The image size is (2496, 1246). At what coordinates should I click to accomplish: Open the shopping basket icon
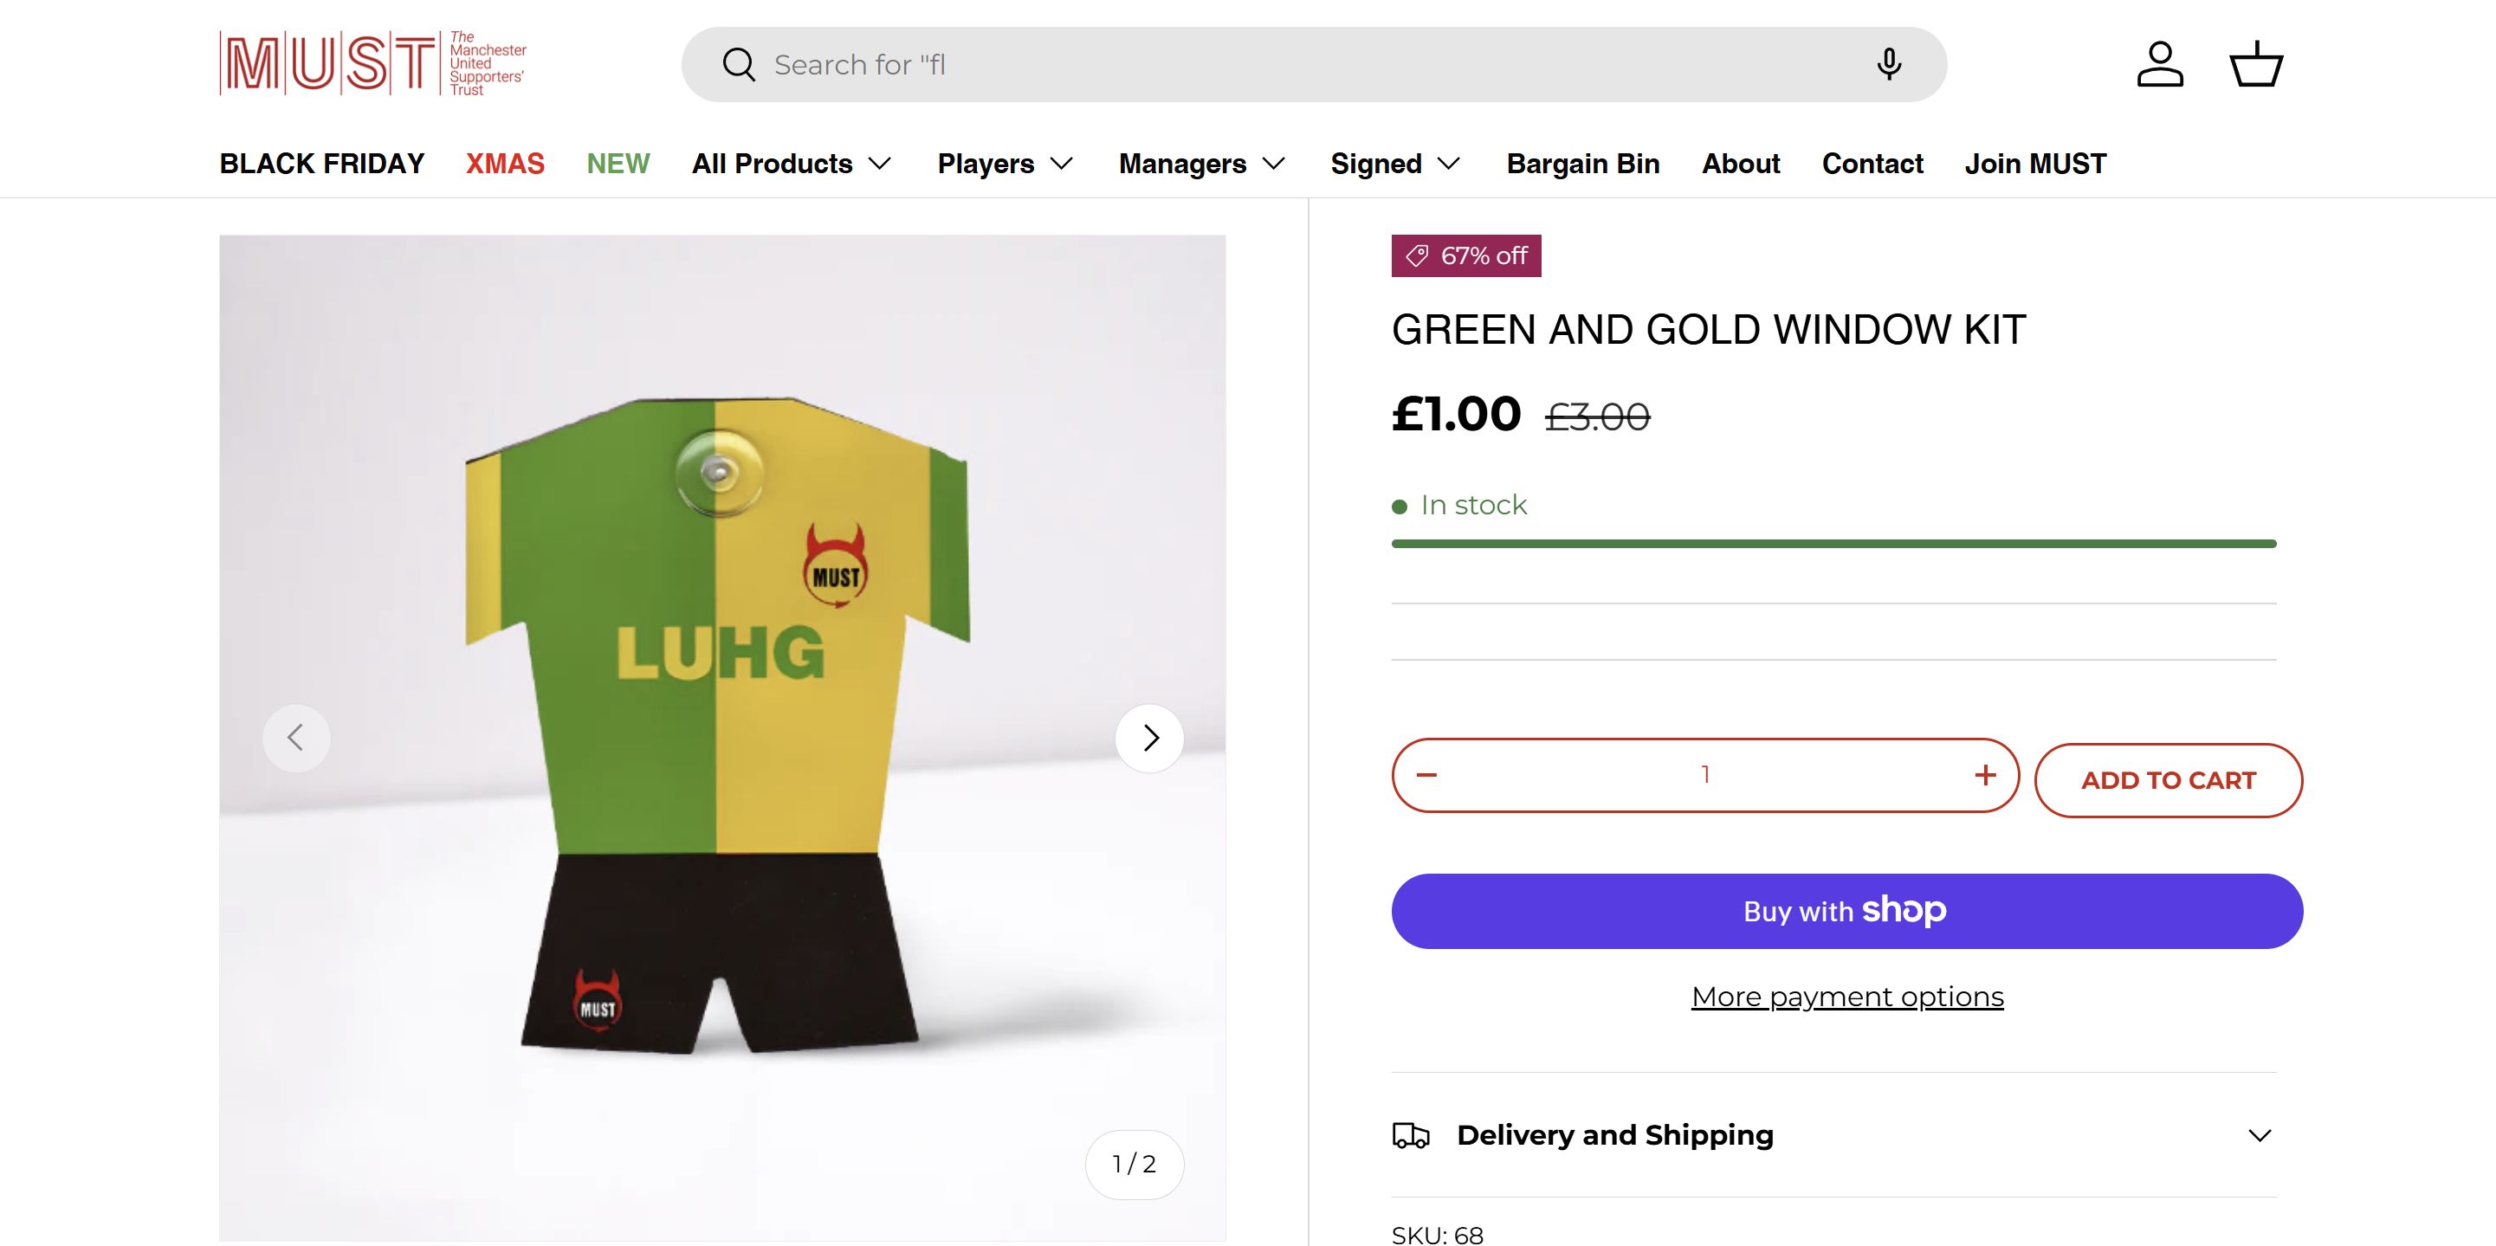pyautogui.click(x=2256, y=65)
